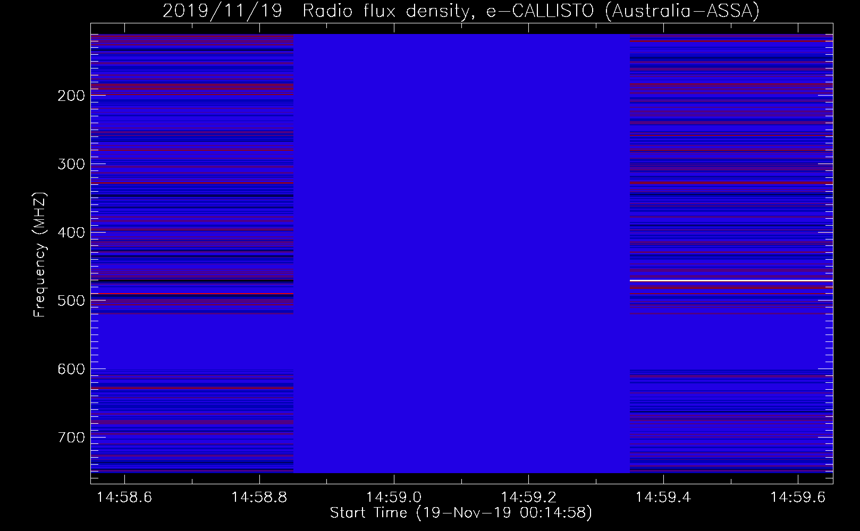The image size is (860, 531).
Task: Click the 14:58.8 time tick label
Action: tap(259, 497)
